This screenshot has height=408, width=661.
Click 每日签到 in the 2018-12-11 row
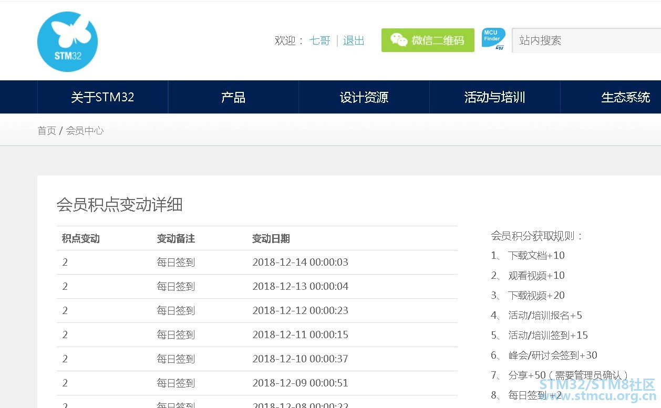[x=176, y=335]
